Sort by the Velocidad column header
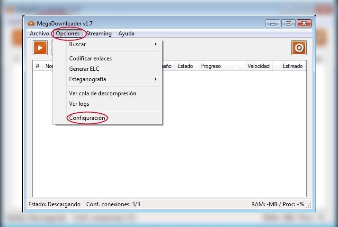This screenshot has height=227, width=338. (x=254, y=66)
